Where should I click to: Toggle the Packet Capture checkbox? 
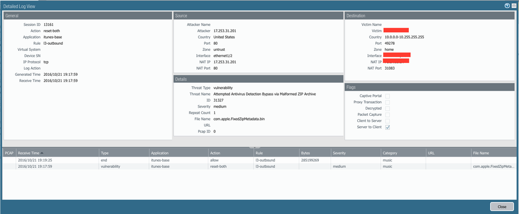(x=387, y=115)
